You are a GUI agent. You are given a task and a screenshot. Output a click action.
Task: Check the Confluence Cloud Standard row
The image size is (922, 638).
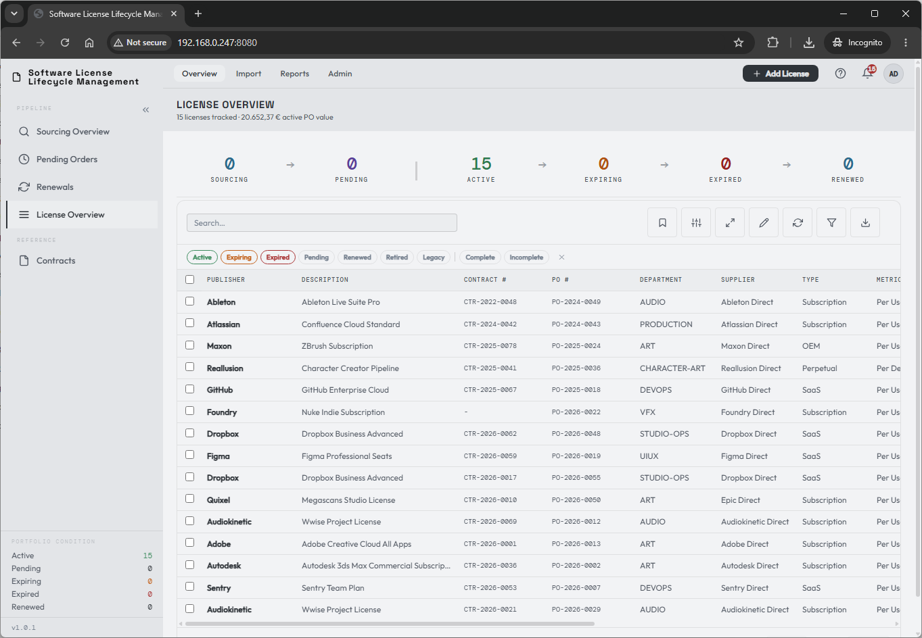189,323
